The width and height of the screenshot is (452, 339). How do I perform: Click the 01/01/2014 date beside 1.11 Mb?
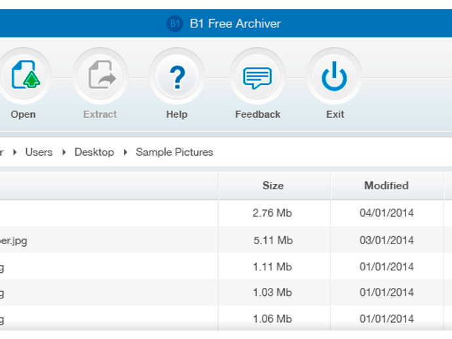[x=386, y=267]
